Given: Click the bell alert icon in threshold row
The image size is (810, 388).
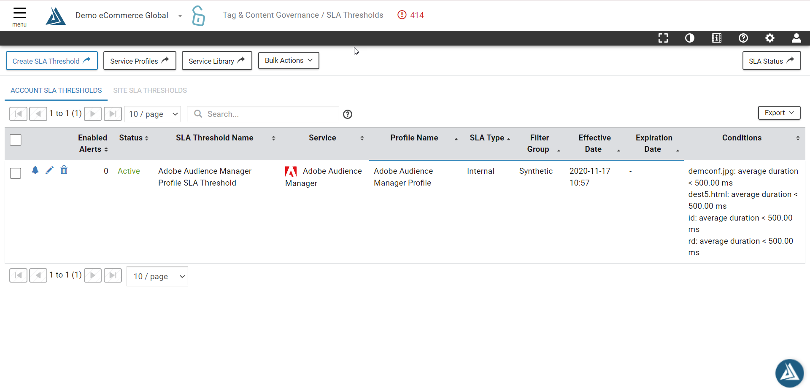Looking at the screenshot, I should [35, 170].
